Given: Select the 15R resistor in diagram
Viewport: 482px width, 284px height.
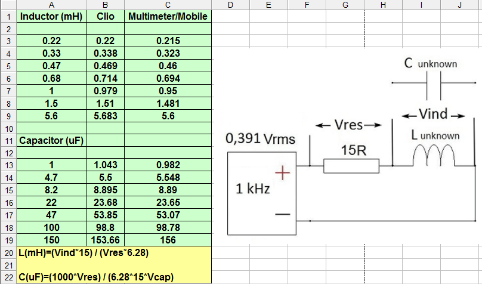Looking at the screenshot, I should (x=351, y=166).
